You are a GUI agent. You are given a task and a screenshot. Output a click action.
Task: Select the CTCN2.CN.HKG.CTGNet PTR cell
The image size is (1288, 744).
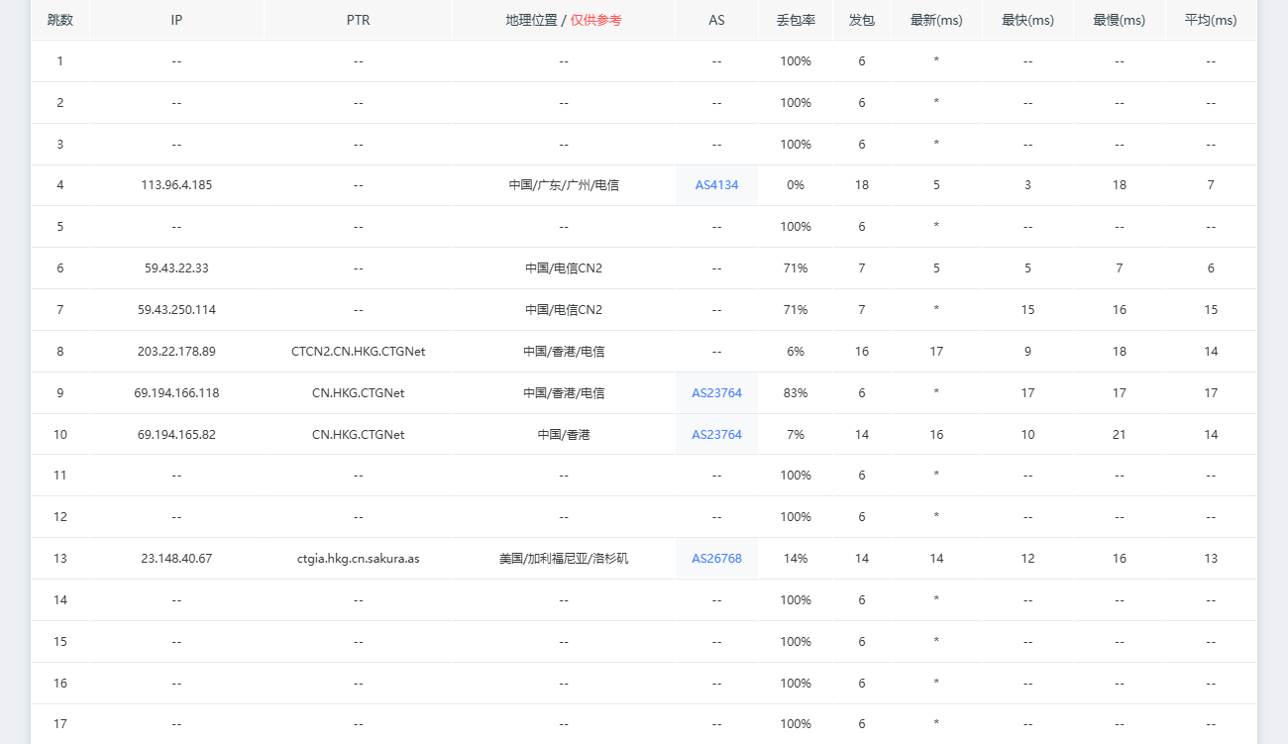pos(359,352)
